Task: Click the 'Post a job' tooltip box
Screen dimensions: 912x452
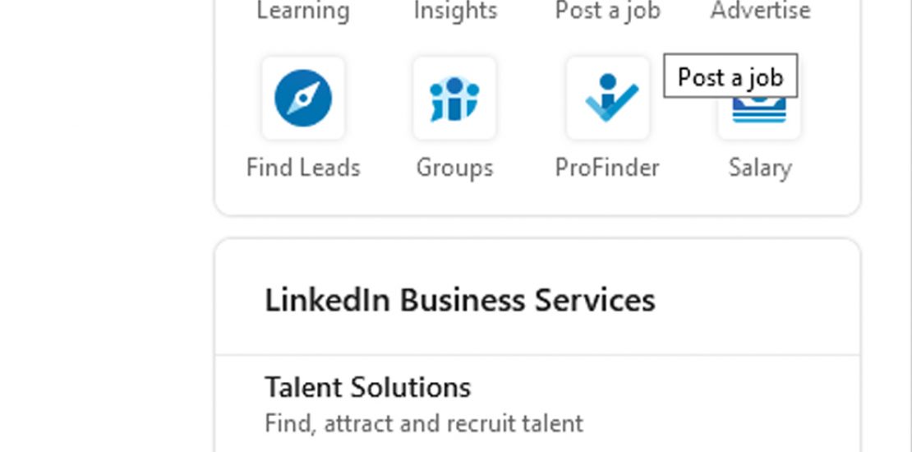Action: pyautogui.click(x=730, y=76)
